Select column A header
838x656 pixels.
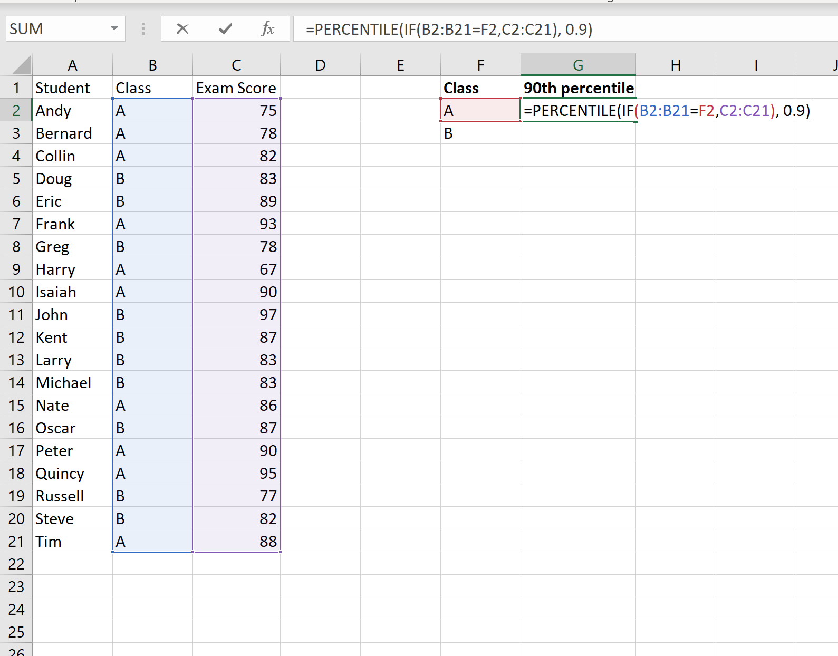72,65
